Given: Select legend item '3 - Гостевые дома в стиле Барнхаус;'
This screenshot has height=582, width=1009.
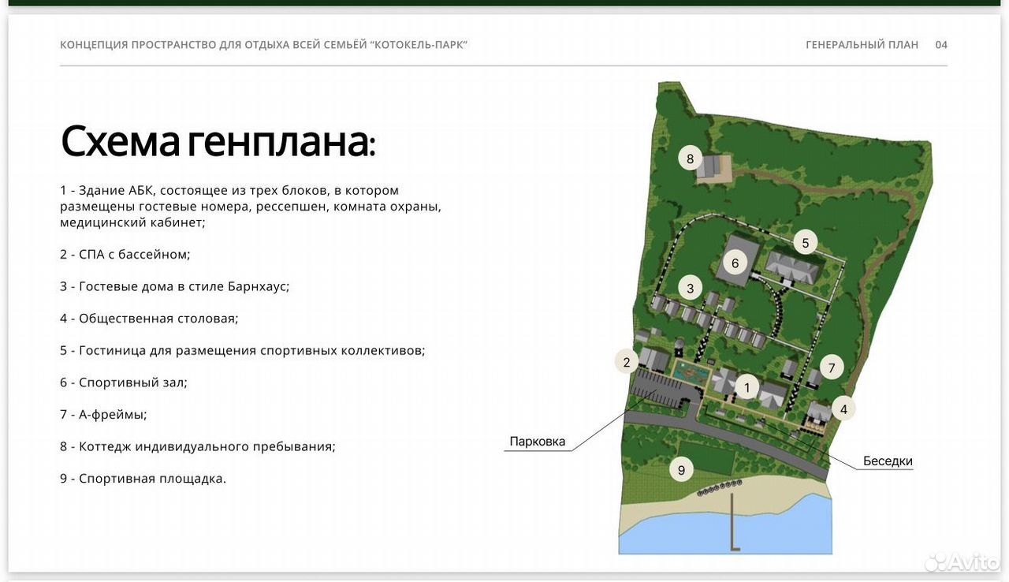Looking at the screenshot, I should (175, 286).
